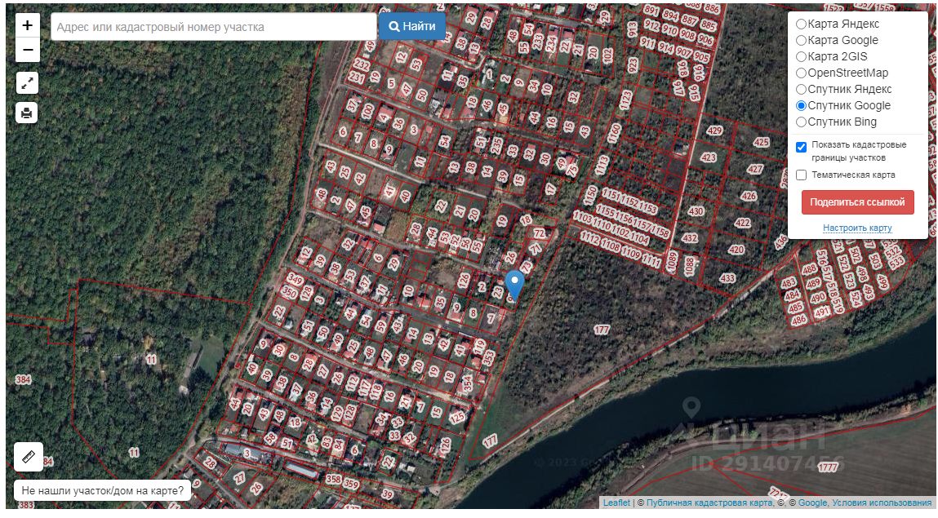
Task: Click parcel label 350
Action: click(x=290, y=292)
